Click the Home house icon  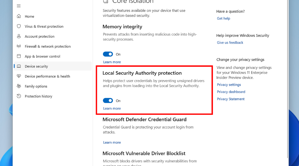[x=19, y=16]
